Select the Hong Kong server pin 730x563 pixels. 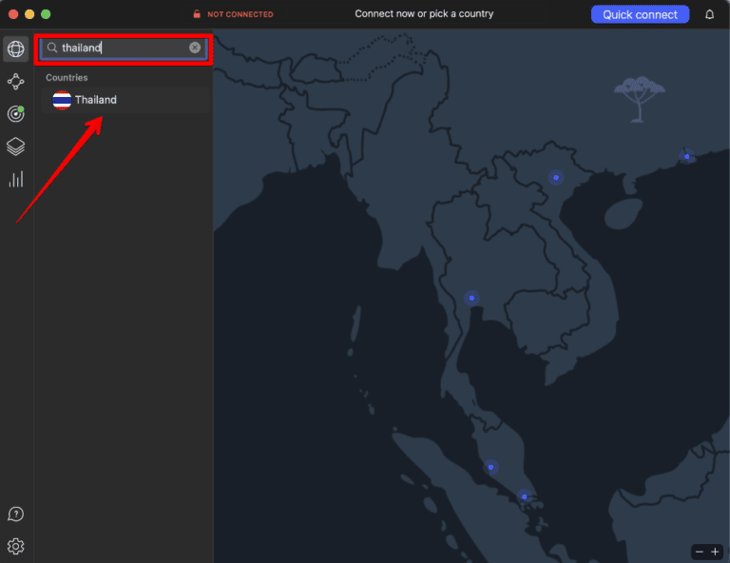tap(686, 156)
